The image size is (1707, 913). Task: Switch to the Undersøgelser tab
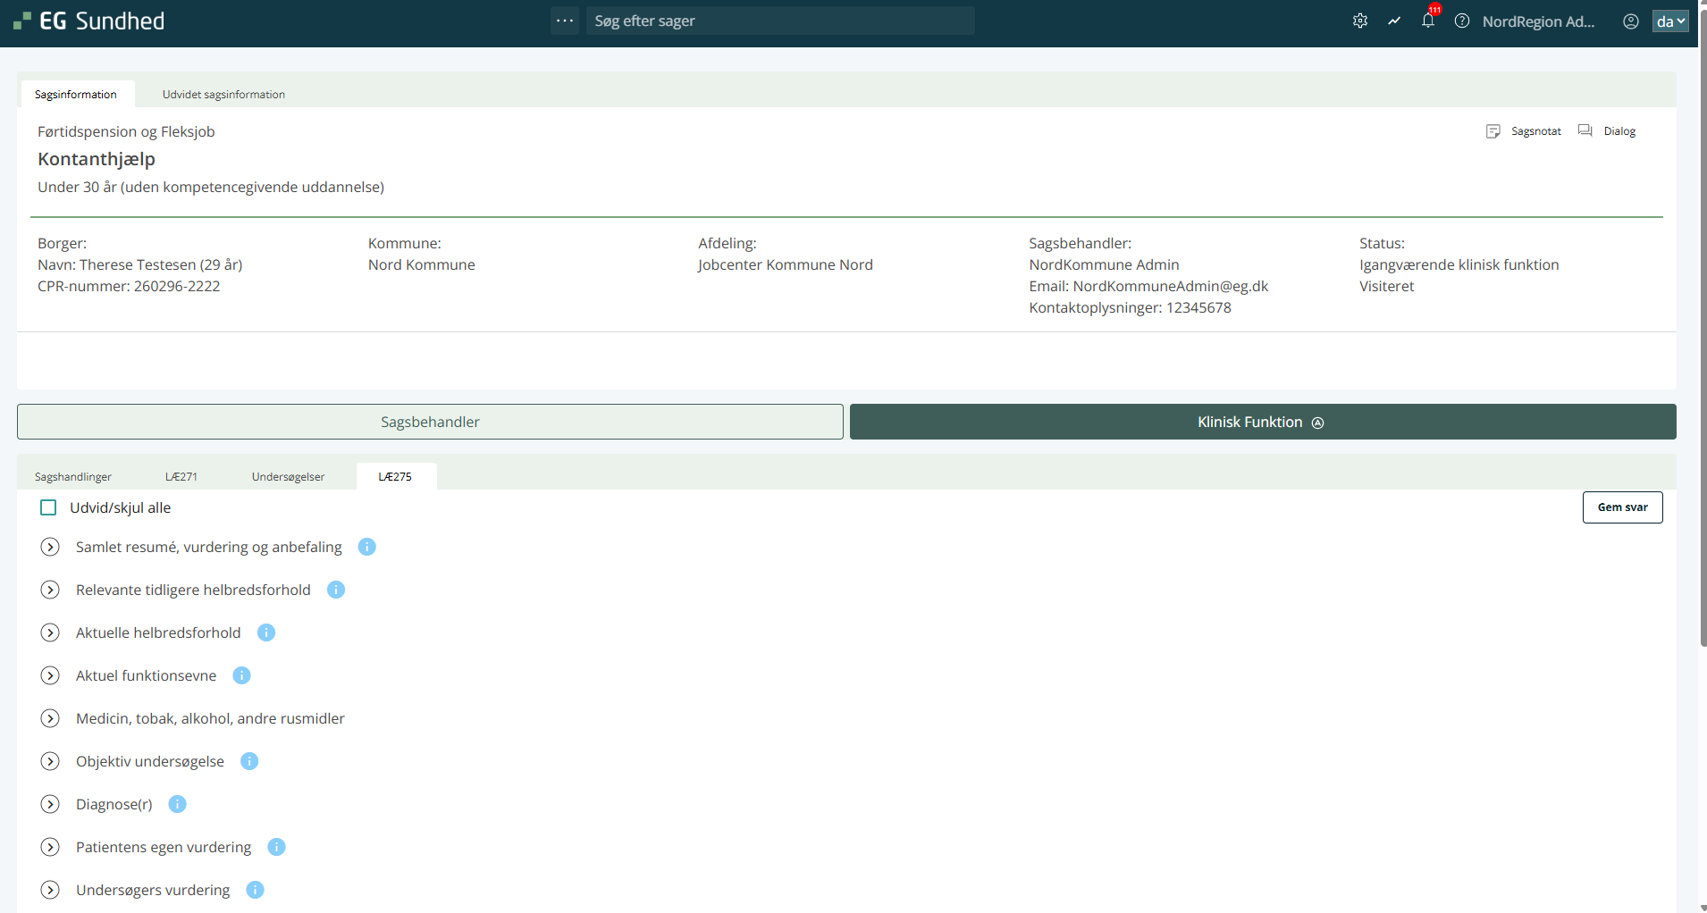coord(288,477)
